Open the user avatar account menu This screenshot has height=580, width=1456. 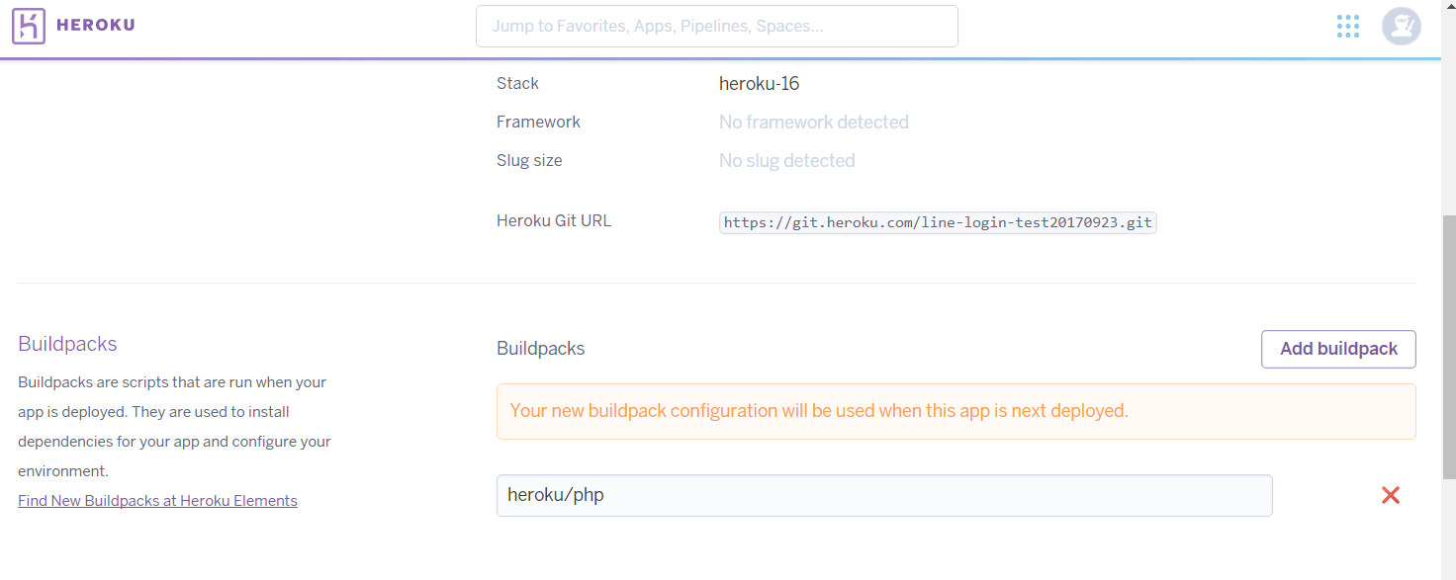[1402, 26]
